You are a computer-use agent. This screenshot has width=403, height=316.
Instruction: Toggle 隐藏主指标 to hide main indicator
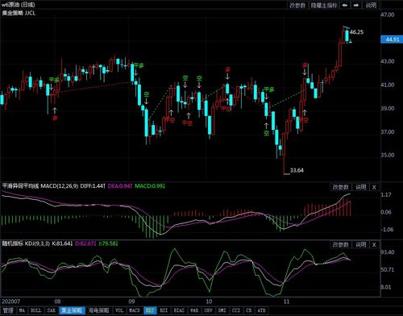tap(324, 5)
